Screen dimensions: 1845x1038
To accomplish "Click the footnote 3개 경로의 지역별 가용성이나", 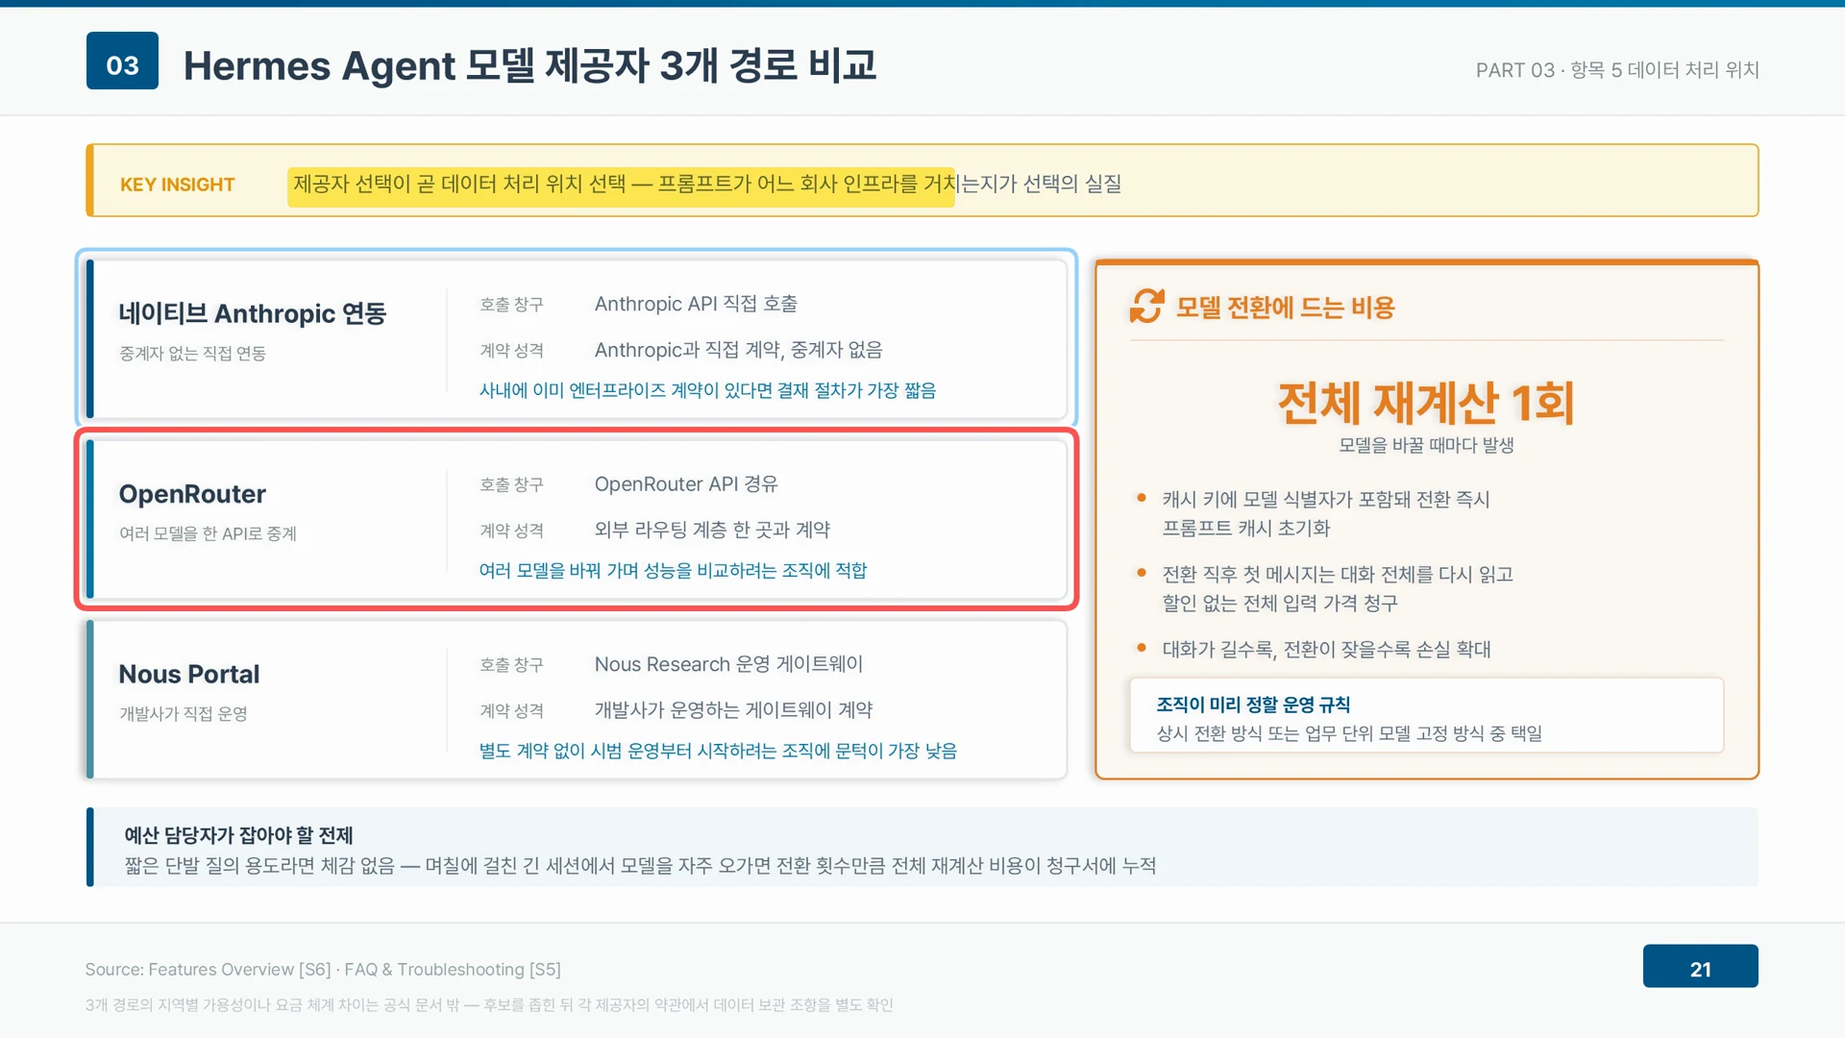I will point(489,1005).
